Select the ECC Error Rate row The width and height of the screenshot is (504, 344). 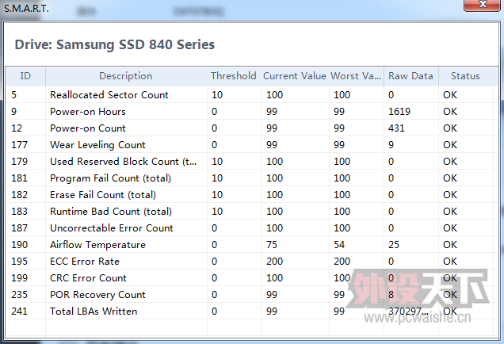click(x=250, y=262)
